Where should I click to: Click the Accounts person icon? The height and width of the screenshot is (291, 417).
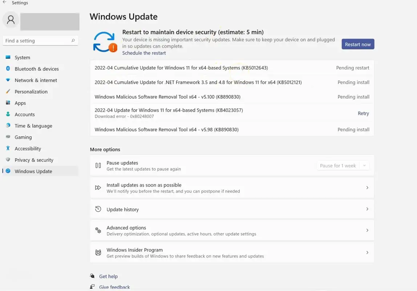[x=8, y=114]
